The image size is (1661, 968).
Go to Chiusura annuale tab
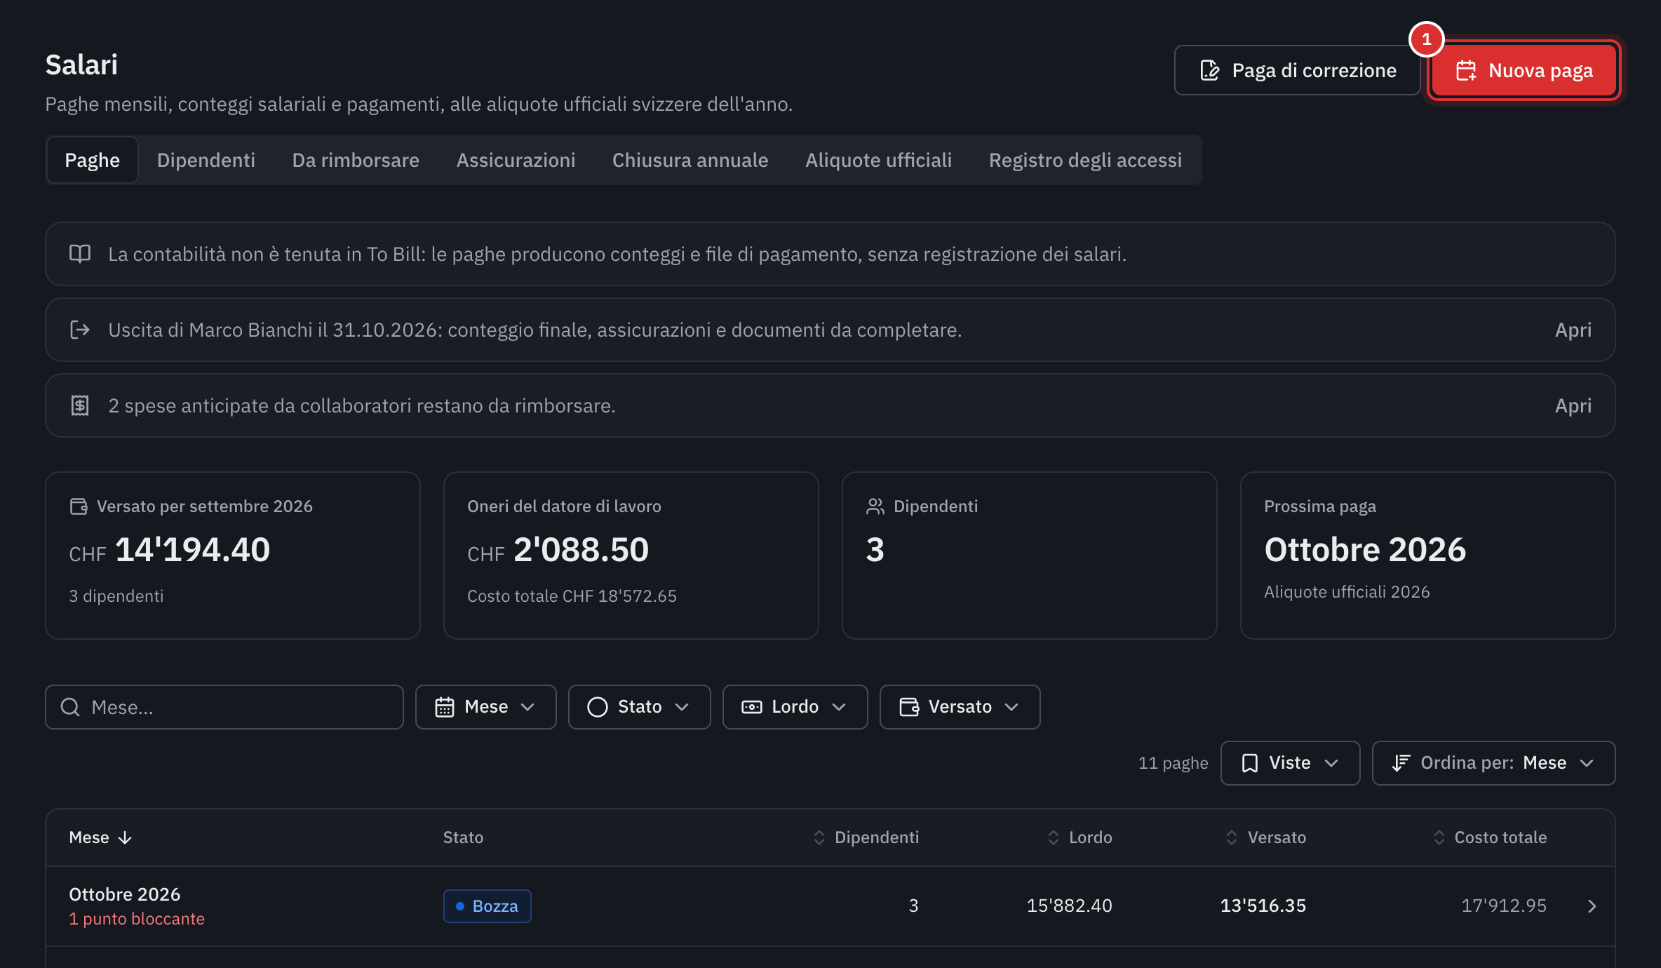(690, 160)
